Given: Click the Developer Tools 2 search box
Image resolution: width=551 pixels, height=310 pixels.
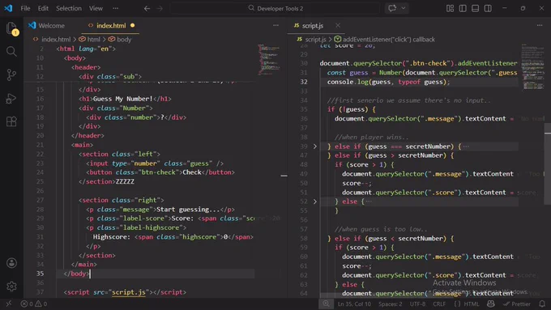Looking at the screenshot, I should point(275,8).
